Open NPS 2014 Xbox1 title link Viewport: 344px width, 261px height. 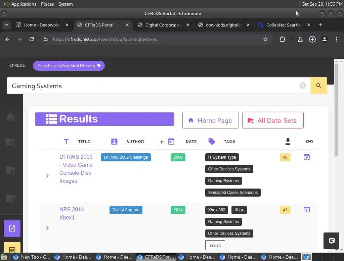click(72, 213)
